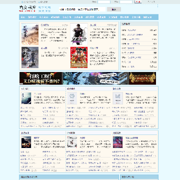Open the blue misty mountain small cover
The width and height of the screenshot is (180, 180).
click(x=26, y=98)
